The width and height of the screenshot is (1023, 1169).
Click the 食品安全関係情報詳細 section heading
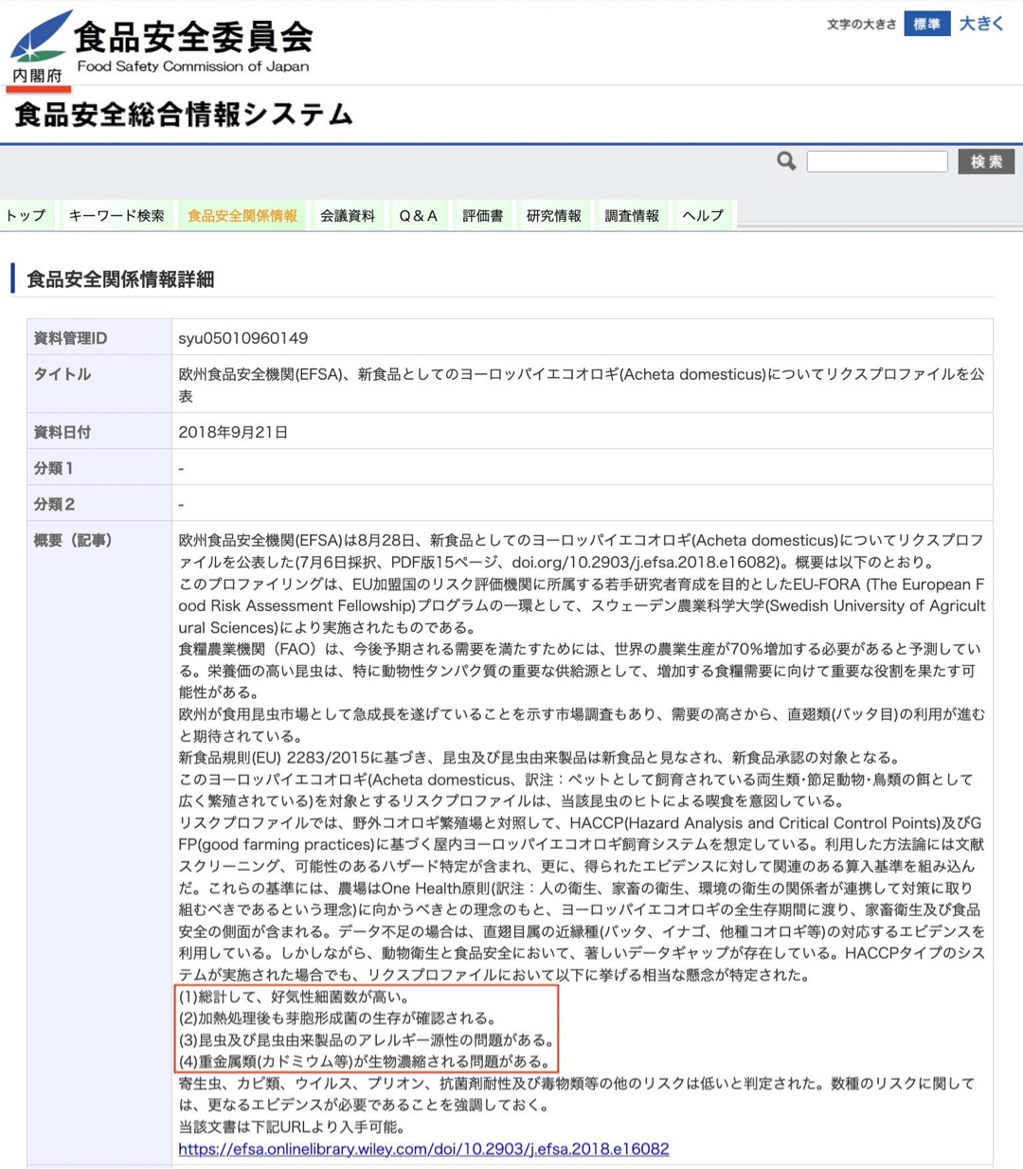point(120,279)
